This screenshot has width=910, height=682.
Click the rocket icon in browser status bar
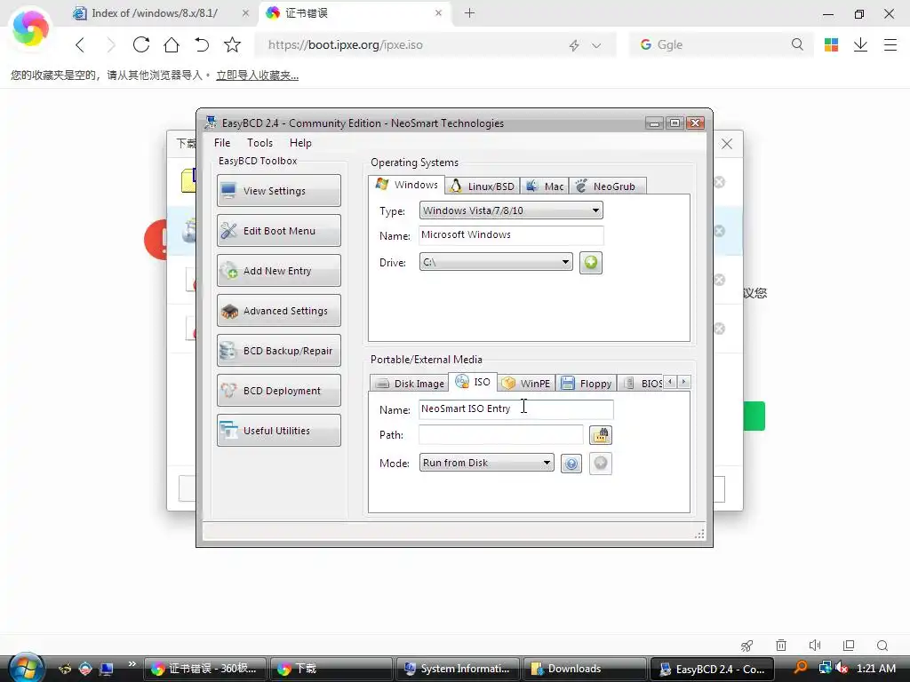pyautogui.click(x=746, y=646)
